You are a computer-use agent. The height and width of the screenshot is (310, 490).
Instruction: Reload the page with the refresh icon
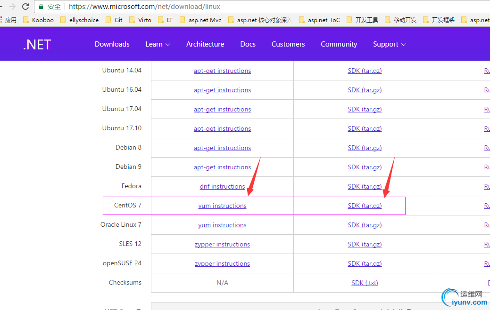[x=25, y=6]
